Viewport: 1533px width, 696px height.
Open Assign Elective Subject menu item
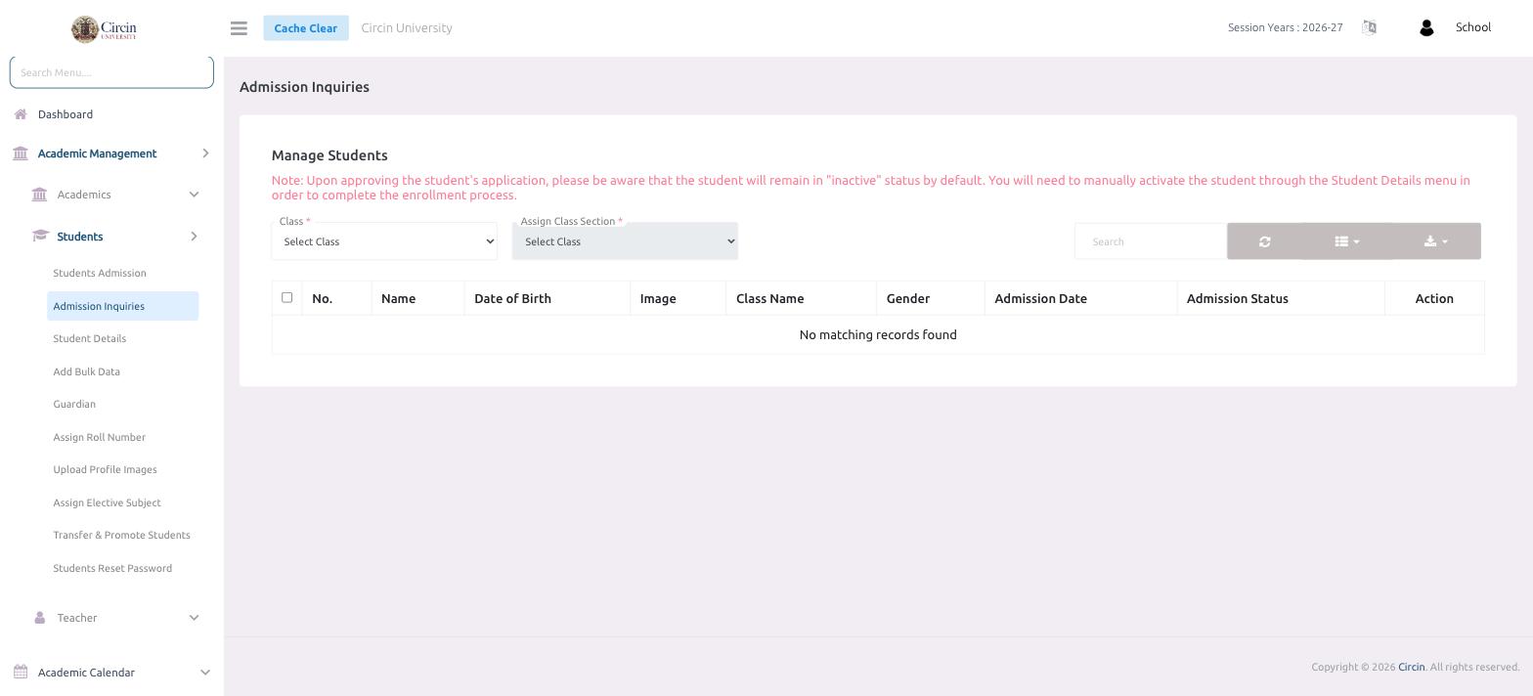108,502
